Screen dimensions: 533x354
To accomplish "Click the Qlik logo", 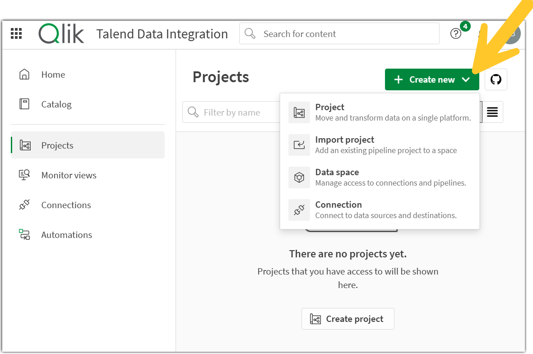I will (x=61, y=34).
